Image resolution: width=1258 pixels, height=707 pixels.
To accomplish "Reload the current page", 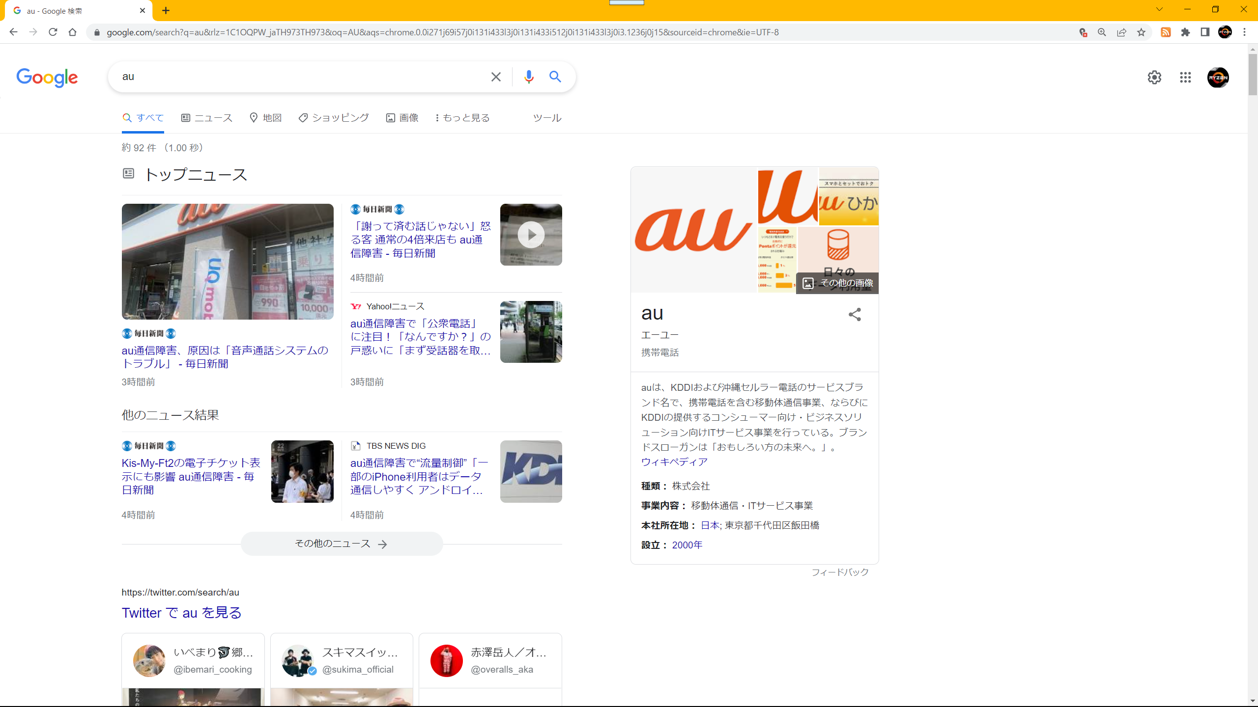I will coord(53,32).
